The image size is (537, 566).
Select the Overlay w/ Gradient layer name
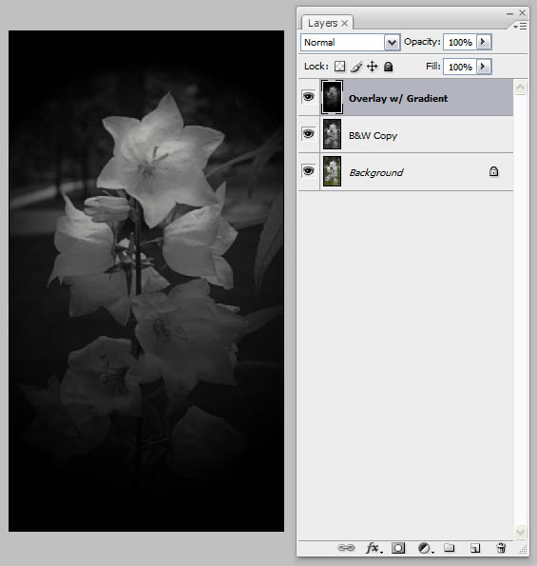398,98
